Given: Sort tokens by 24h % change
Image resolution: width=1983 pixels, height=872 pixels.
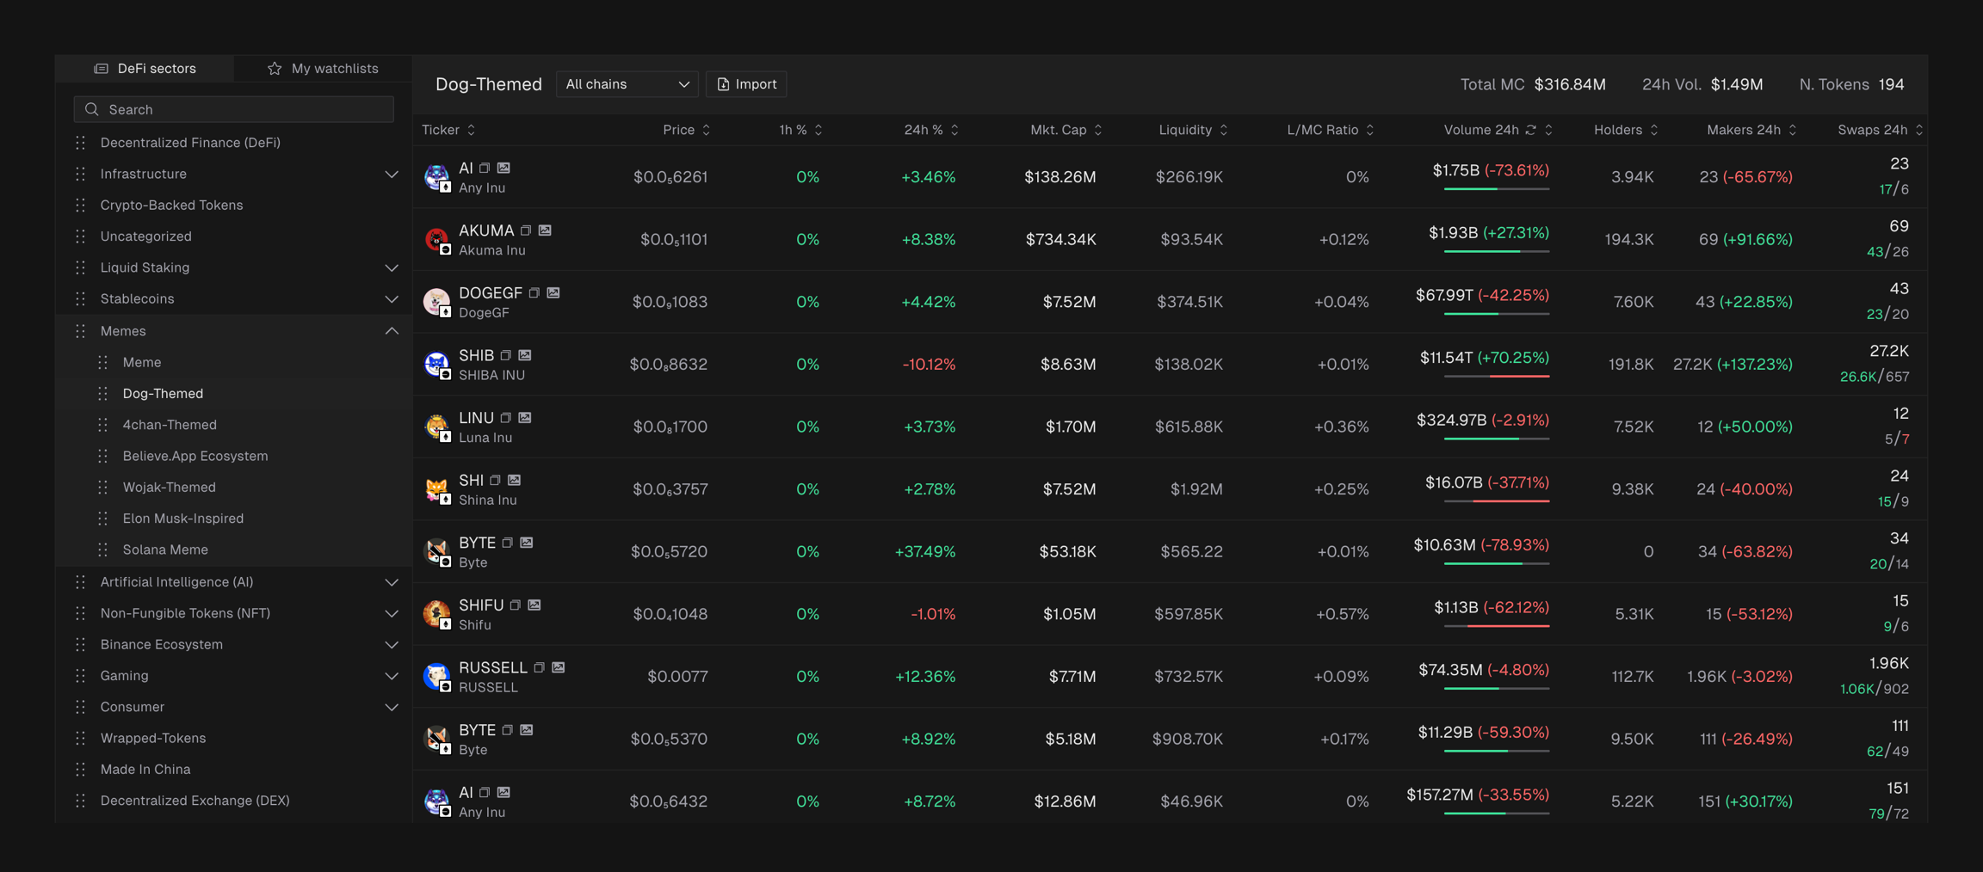Looking at the screenshot, I should click(x=930, y=130).
